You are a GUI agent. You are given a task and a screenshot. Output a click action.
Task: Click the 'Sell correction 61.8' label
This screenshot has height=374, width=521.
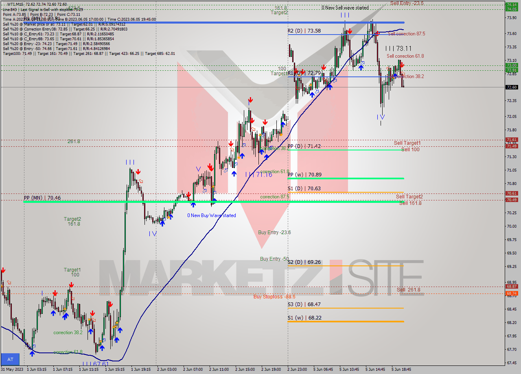point(405,56)
